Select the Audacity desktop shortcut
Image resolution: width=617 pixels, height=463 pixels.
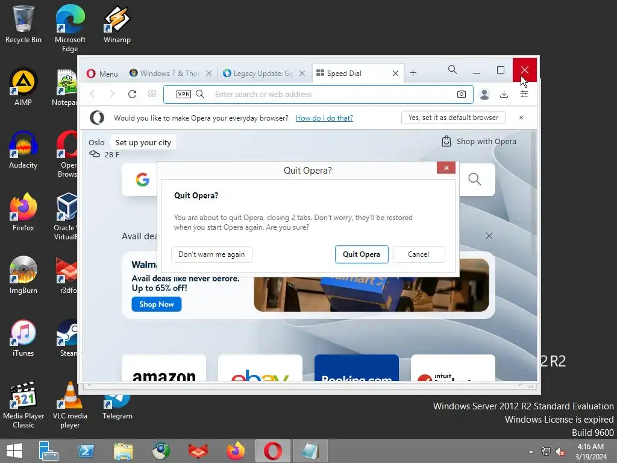click(23, 150)
